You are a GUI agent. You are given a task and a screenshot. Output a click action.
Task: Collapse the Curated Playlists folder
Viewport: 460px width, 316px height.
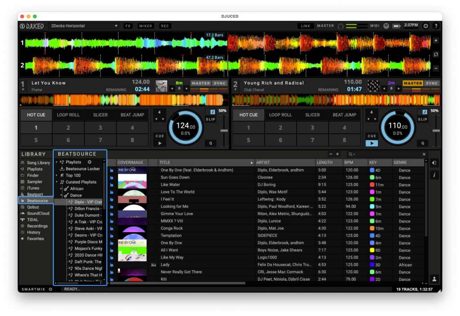pyautogui.click(x=57, y=182)
